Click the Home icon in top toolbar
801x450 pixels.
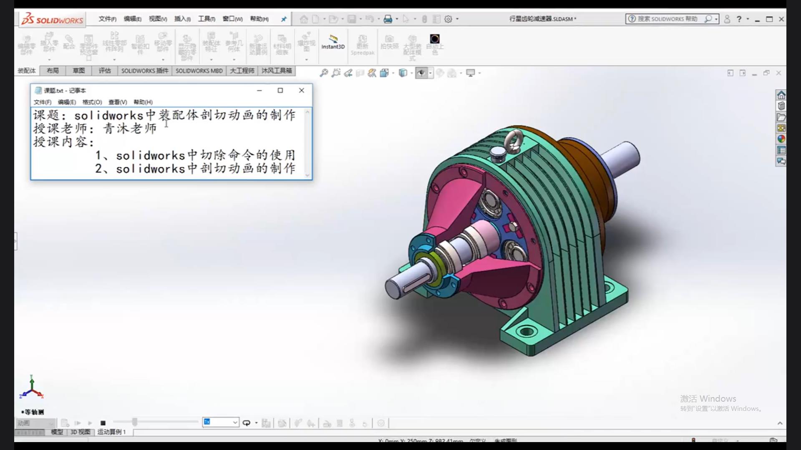point(304,19)
